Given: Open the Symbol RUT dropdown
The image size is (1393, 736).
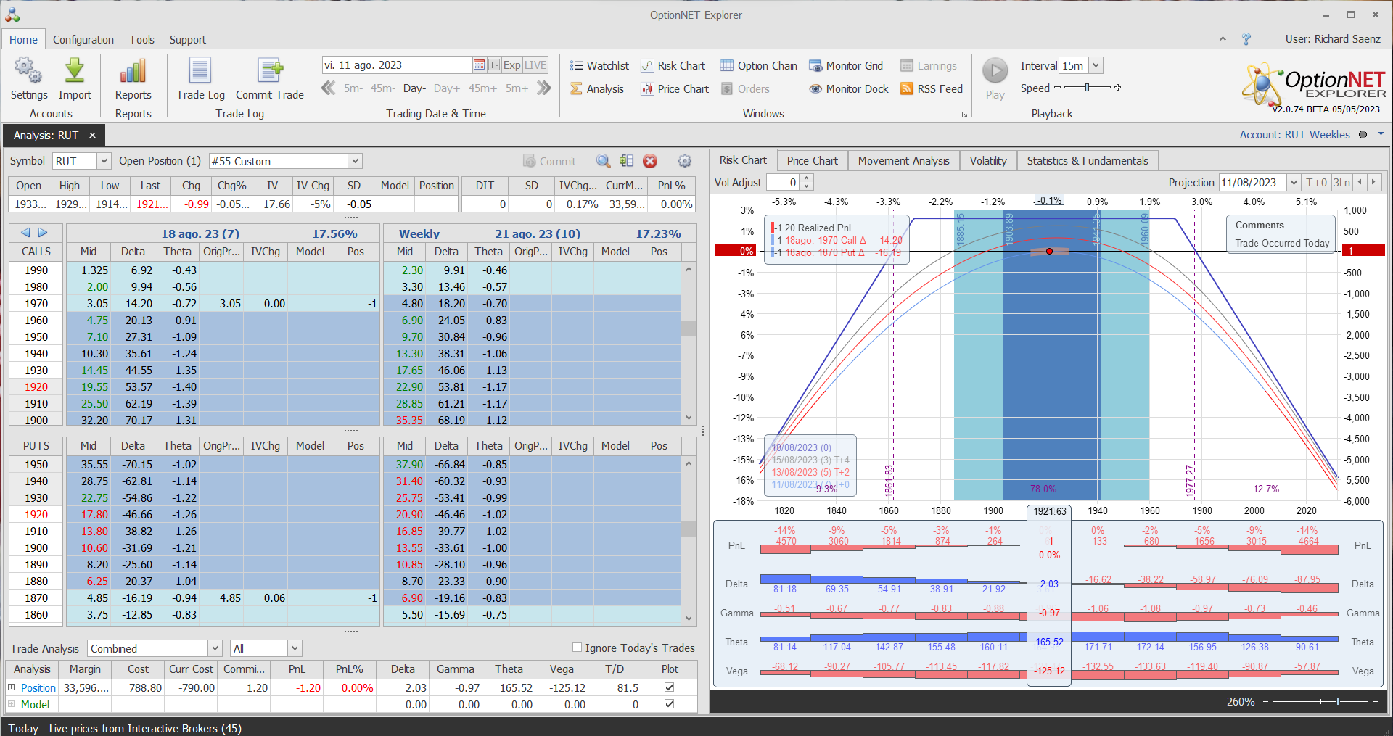Looking at the screenshot, I should point(104,161).
